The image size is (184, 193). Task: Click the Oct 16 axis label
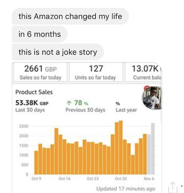tap(65, 178)
